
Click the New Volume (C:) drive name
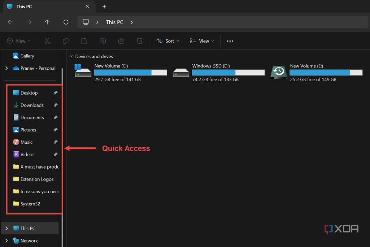(x=111, y=66)
